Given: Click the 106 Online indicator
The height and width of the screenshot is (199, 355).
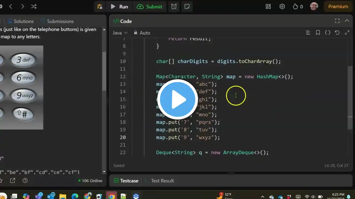Looking at the screenshot, I should [x=90, y=180].
